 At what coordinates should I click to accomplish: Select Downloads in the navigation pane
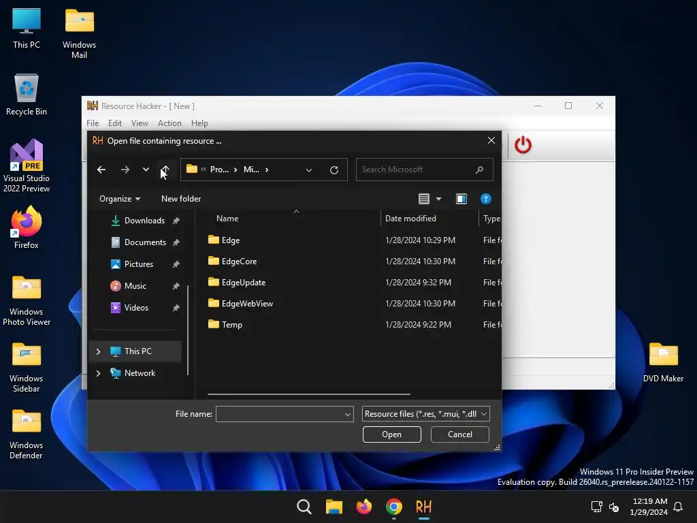click(144, 221)
